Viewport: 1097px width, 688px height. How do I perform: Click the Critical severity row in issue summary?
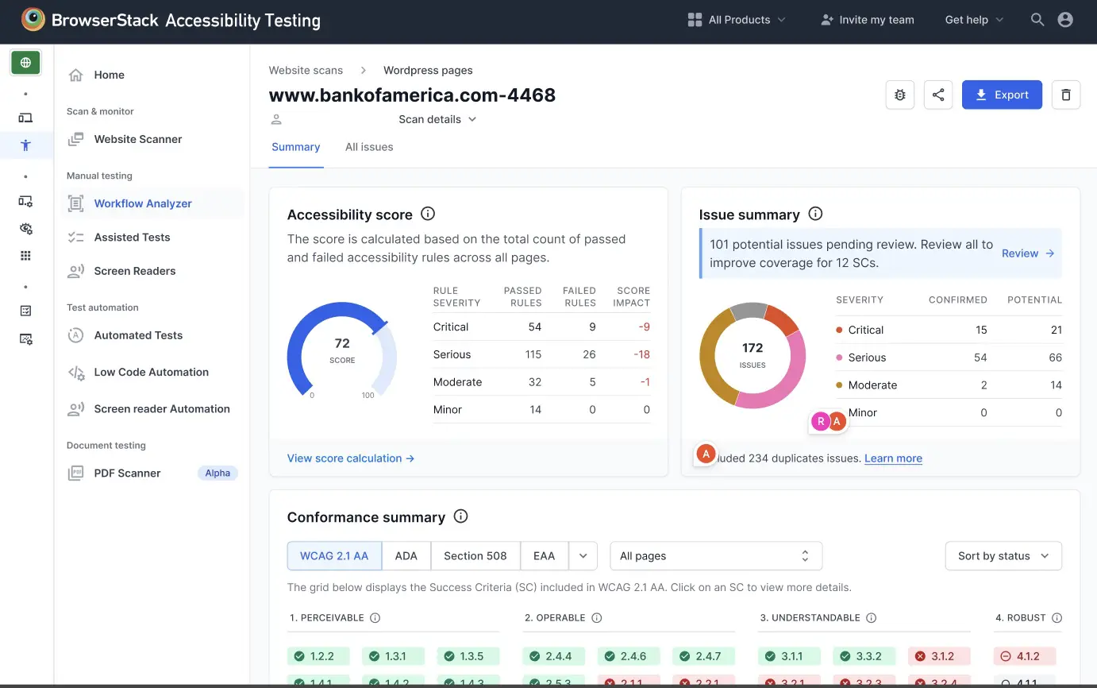[949, 330]
